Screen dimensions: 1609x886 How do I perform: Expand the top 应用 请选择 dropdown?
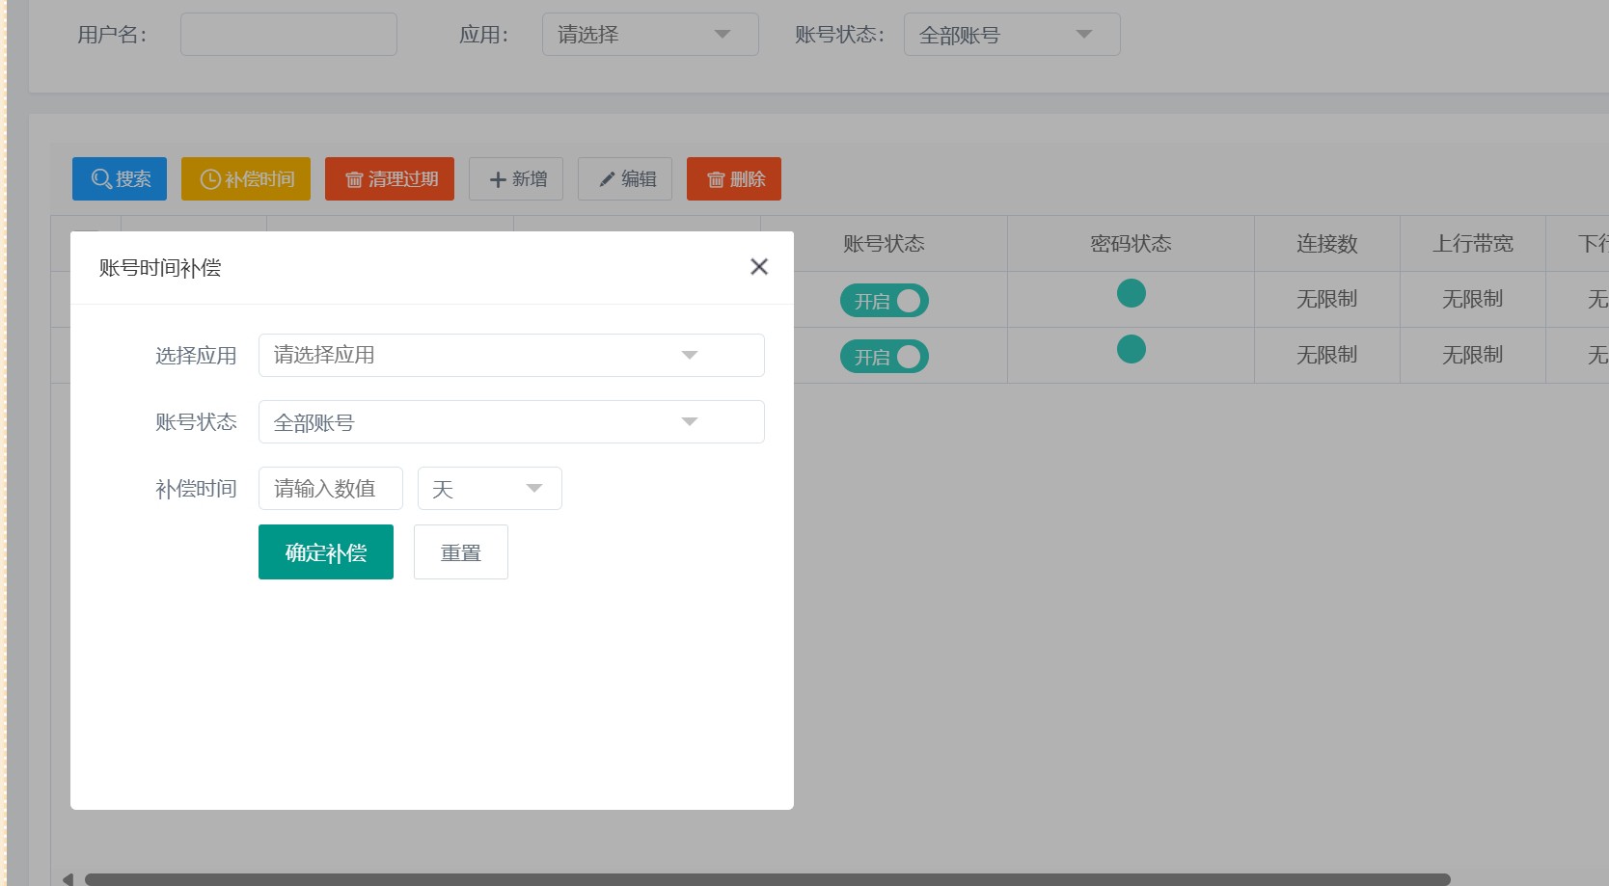coord(649,35)
